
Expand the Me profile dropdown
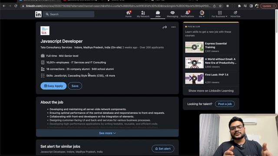202,14
